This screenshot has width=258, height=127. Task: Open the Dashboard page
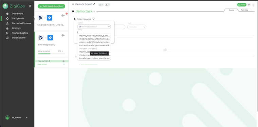[17, 14]
